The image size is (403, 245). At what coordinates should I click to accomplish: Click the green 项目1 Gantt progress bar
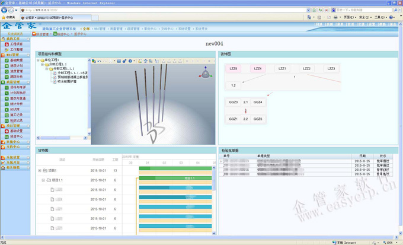175,169
